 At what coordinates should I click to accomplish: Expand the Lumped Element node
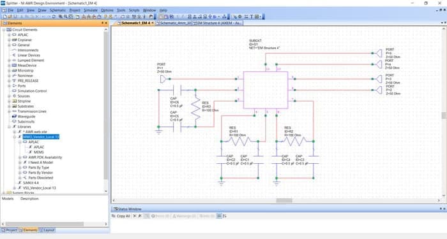(x=9, y=61)
